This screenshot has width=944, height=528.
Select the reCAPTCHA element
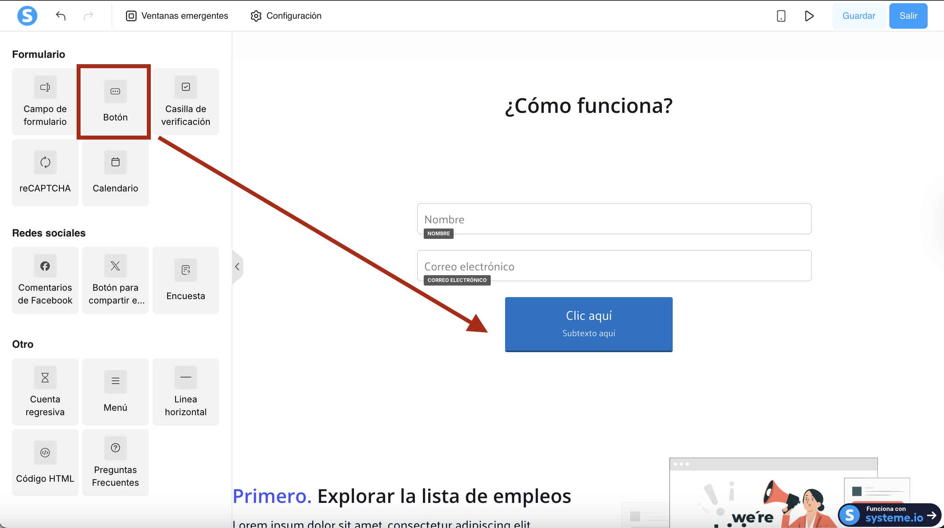point(45,173)
